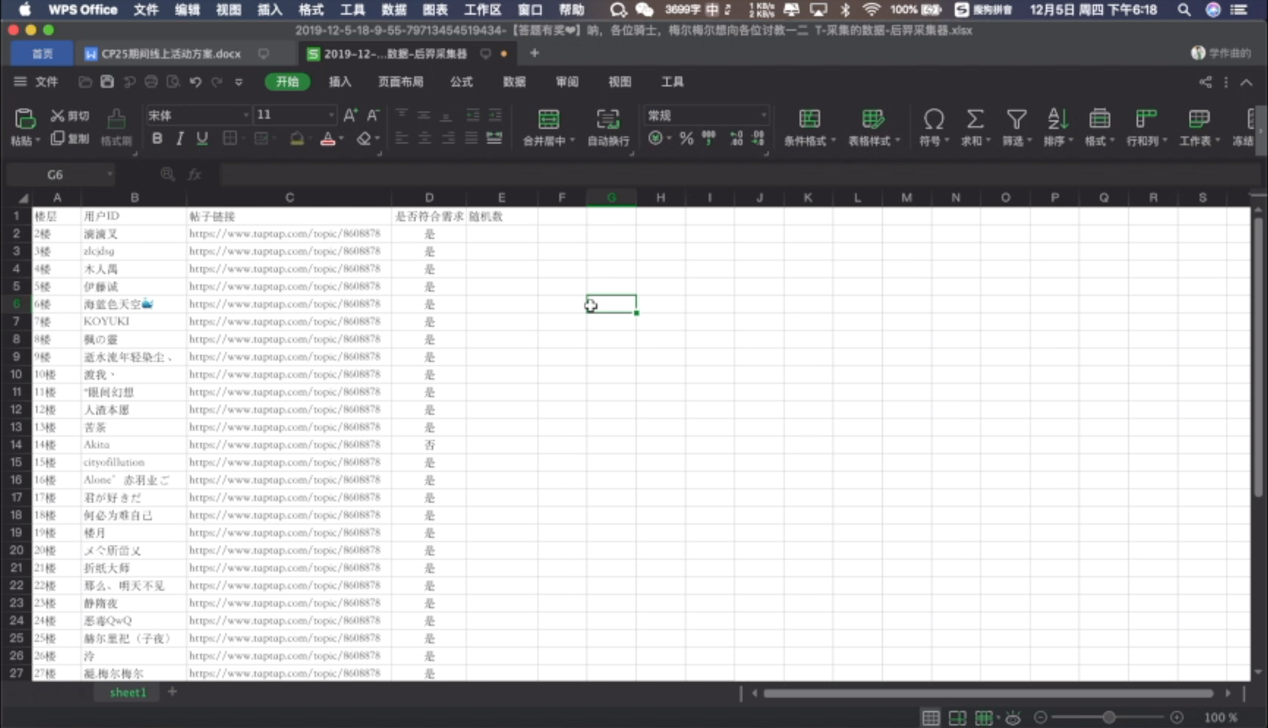The width and height of the screenshot is (1268, 728).
Task: Add new document tab with plus
Action: [x=534, y=53]
